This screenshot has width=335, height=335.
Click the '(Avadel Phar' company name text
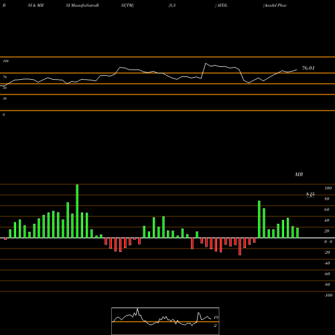click(x=275, y=5)
